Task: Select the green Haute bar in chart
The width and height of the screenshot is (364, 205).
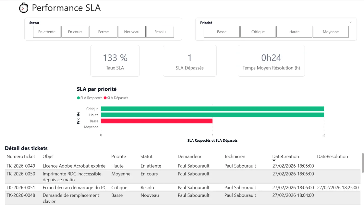Action: click(x=212, y=115)
